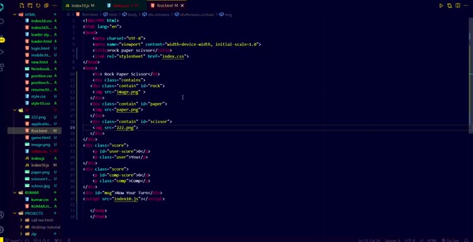Open style10.css in Explorer

(x=40, y=104)
